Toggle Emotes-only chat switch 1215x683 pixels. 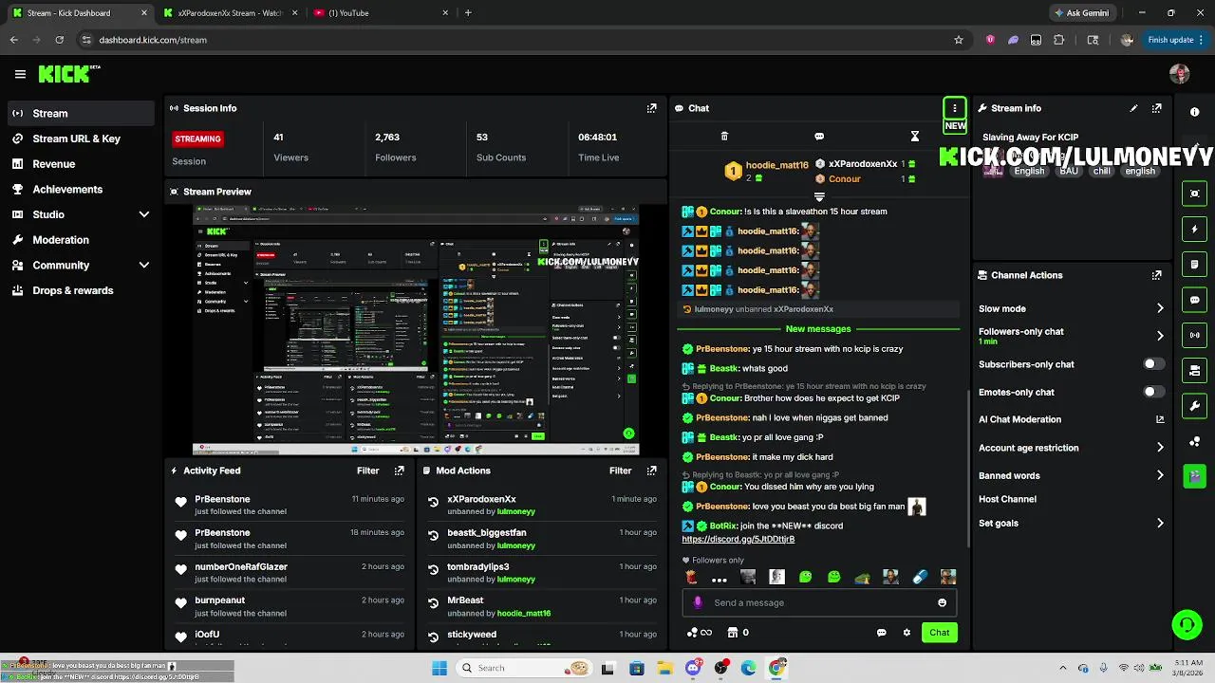1153,392
